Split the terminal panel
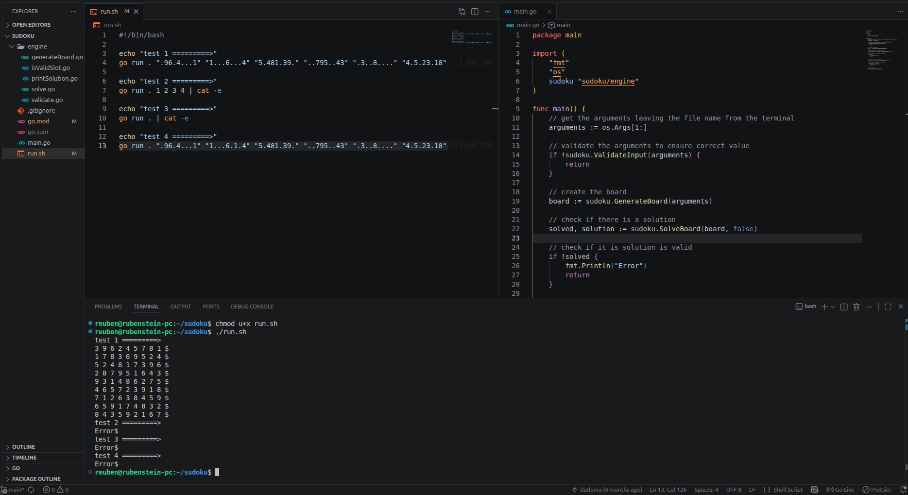The image size is (908, 495). tap(844, 307)
